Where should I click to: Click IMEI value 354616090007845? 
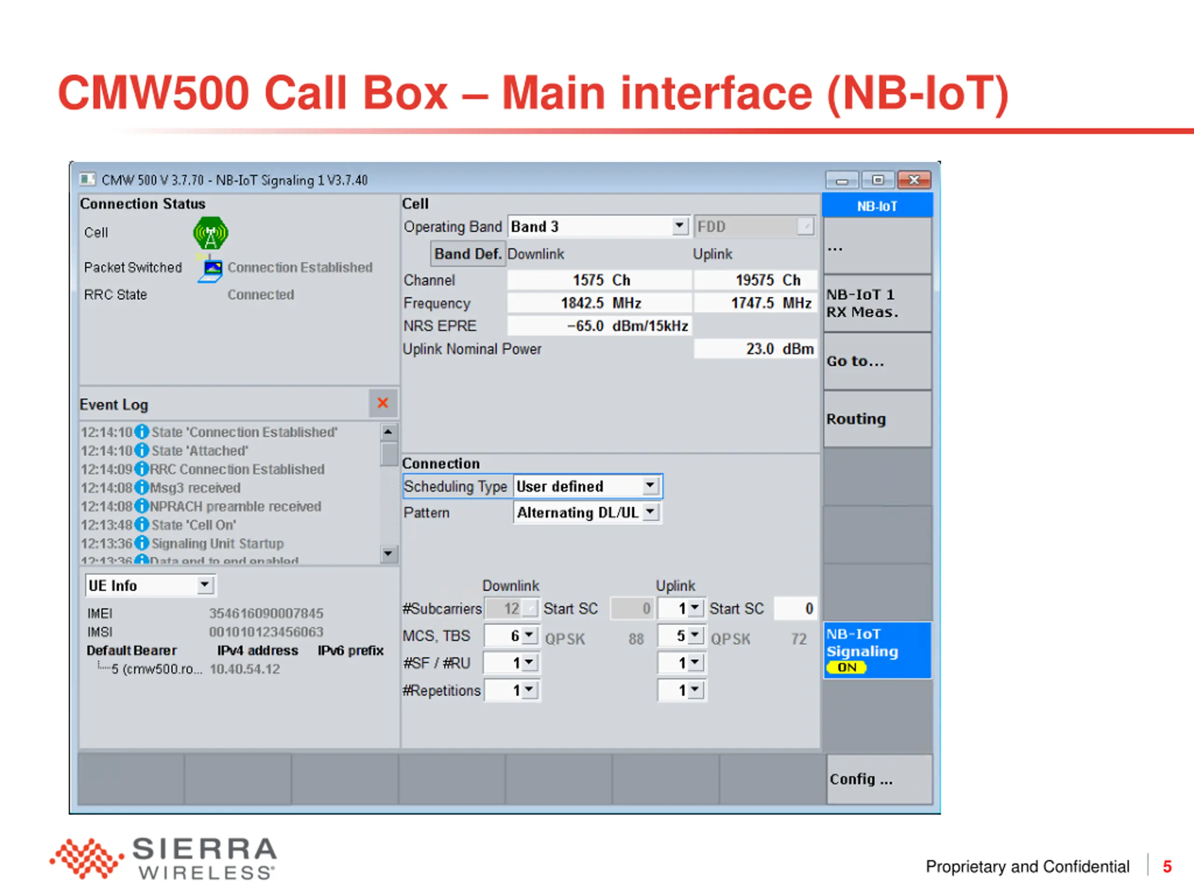(266, 613)
